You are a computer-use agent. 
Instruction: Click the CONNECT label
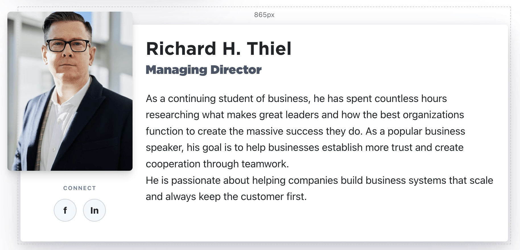click(x=80, y=188)
